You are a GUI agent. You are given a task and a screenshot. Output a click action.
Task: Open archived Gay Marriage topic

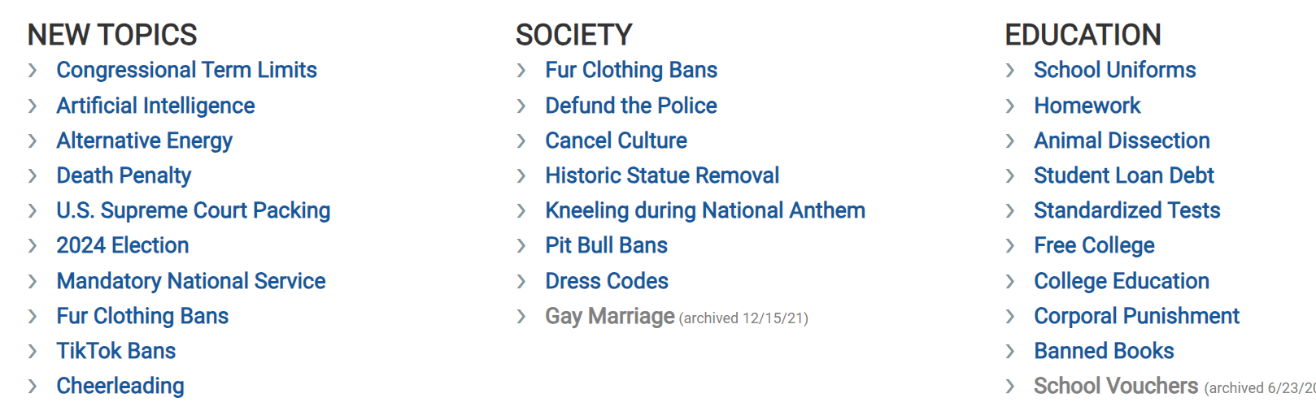[610, 316]
